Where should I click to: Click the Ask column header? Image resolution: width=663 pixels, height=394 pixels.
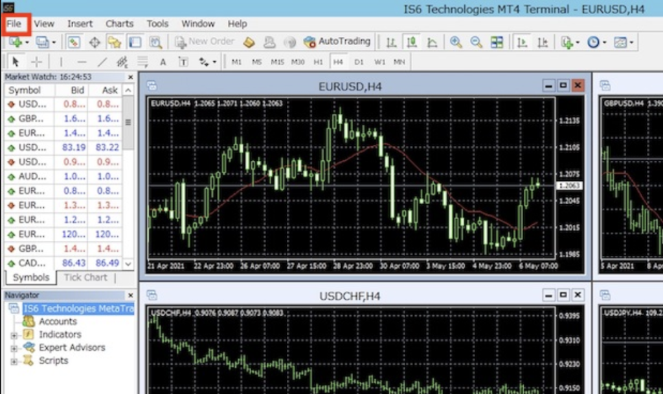tap(106, 90)
